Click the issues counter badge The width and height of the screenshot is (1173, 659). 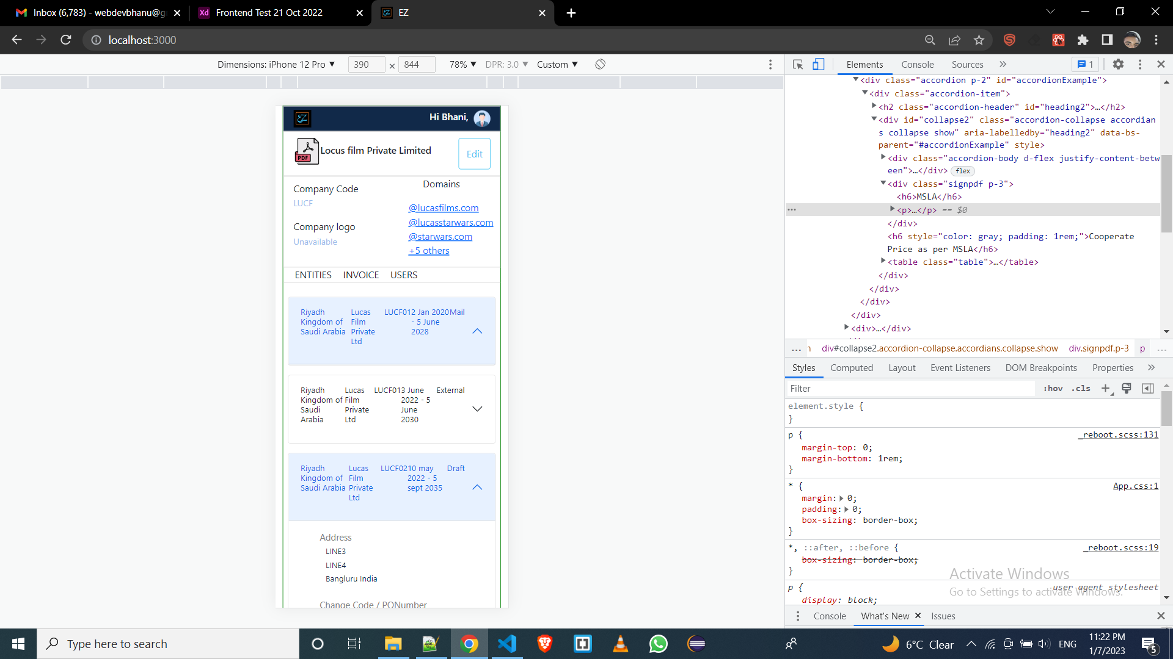[x=1086, y=64]
